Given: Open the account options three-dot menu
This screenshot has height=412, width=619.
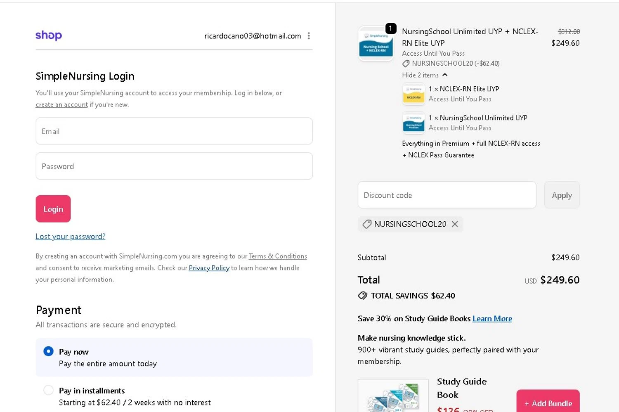Looking at the screenshot, I should (x=309, y=36).
